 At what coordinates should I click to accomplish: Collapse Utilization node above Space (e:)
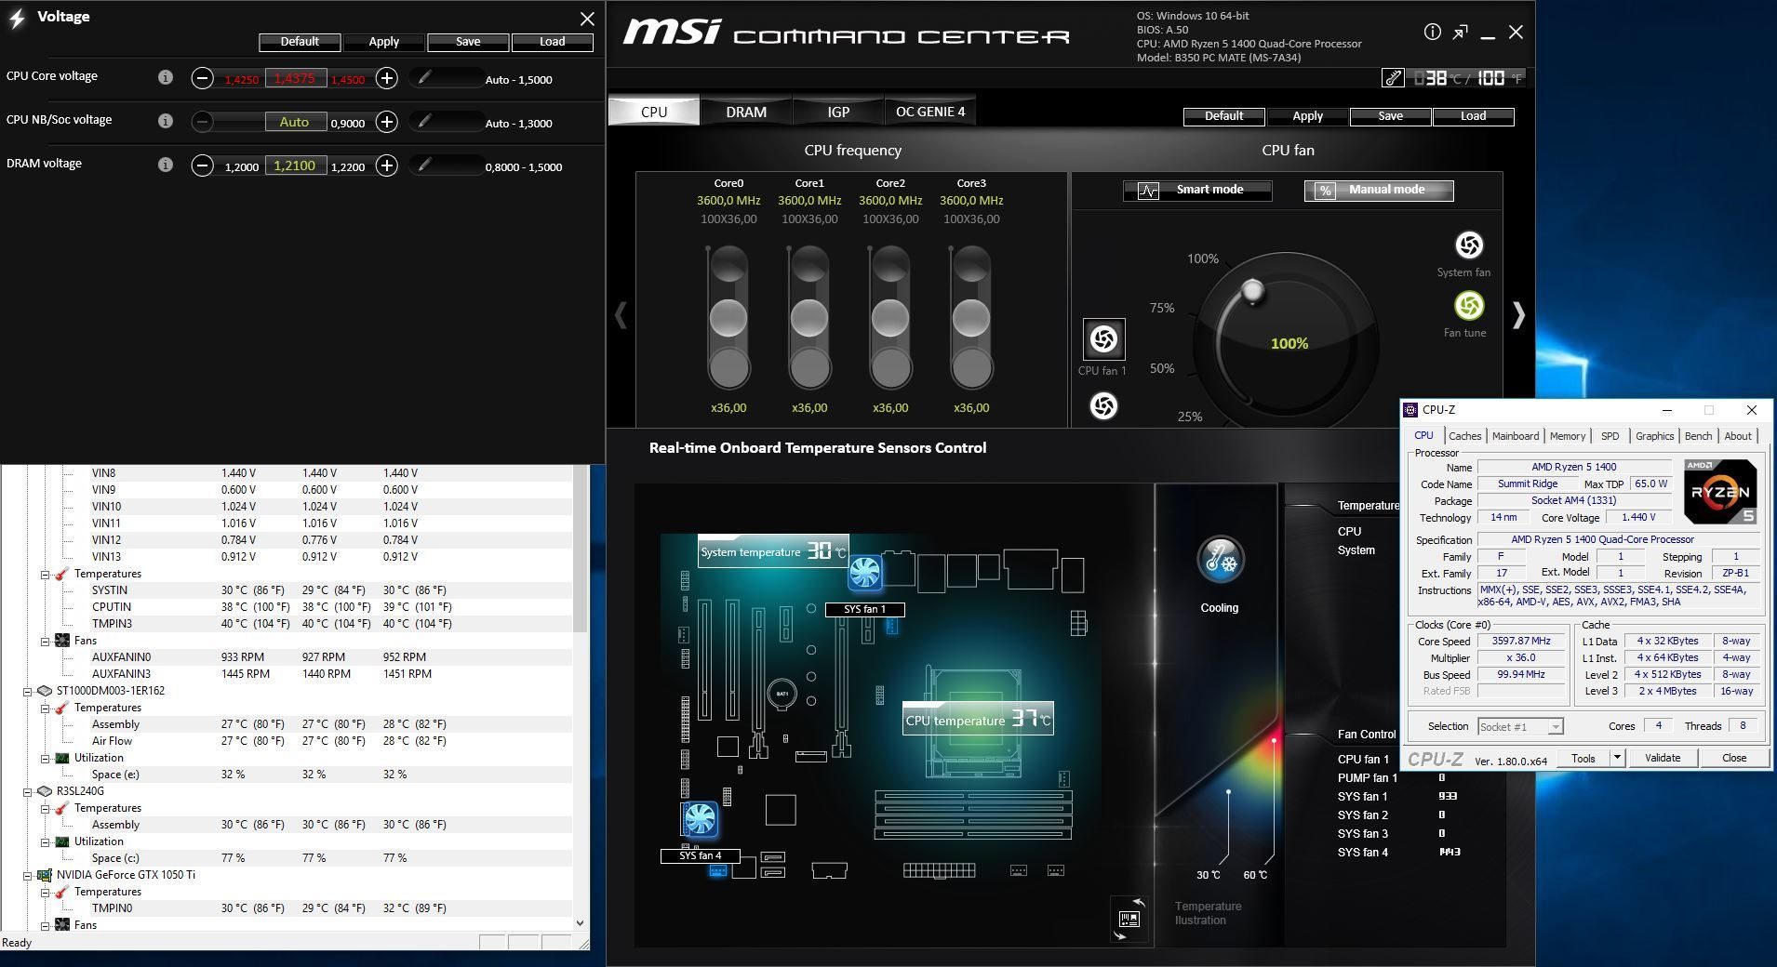pos(45,758)
